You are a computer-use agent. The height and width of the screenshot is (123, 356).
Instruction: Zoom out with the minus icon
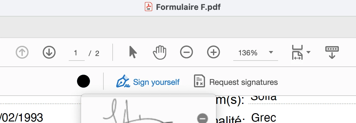point(186,52)
